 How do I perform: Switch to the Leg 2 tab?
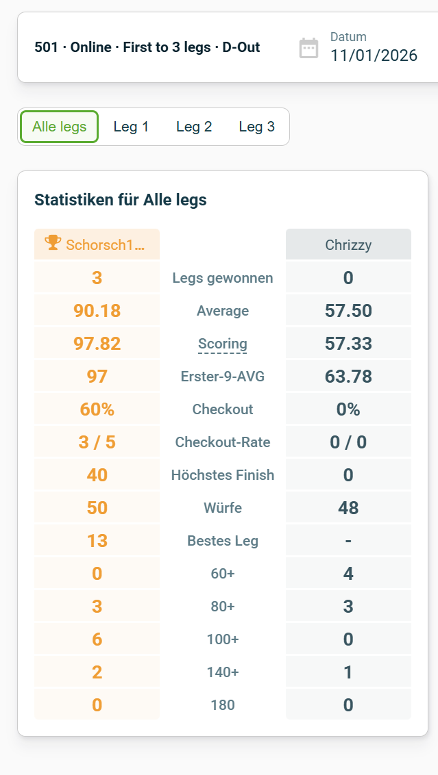[194, 126]
